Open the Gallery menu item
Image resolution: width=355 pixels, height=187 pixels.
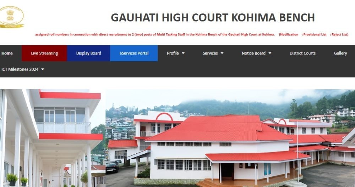pos(340,53)
